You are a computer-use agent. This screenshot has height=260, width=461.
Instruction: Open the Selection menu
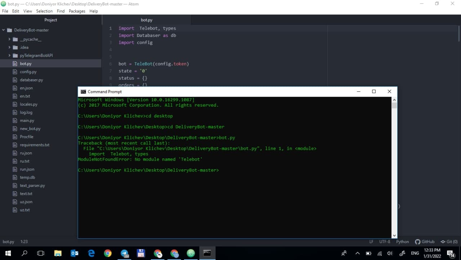pyautogui.click(x=44, y=11)
